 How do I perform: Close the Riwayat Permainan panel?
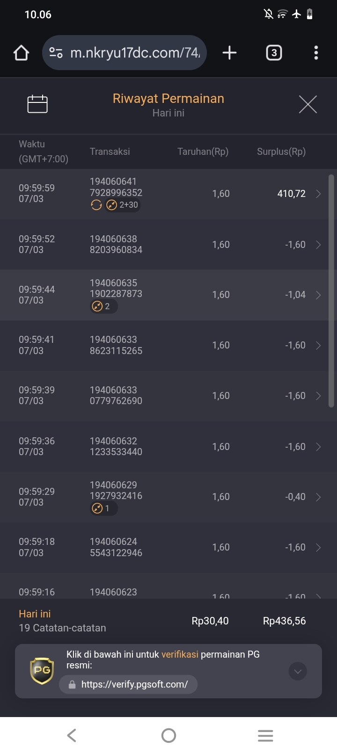(308, 104)
